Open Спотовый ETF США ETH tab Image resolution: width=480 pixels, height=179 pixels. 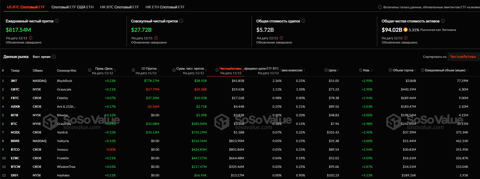coord(73,7)
